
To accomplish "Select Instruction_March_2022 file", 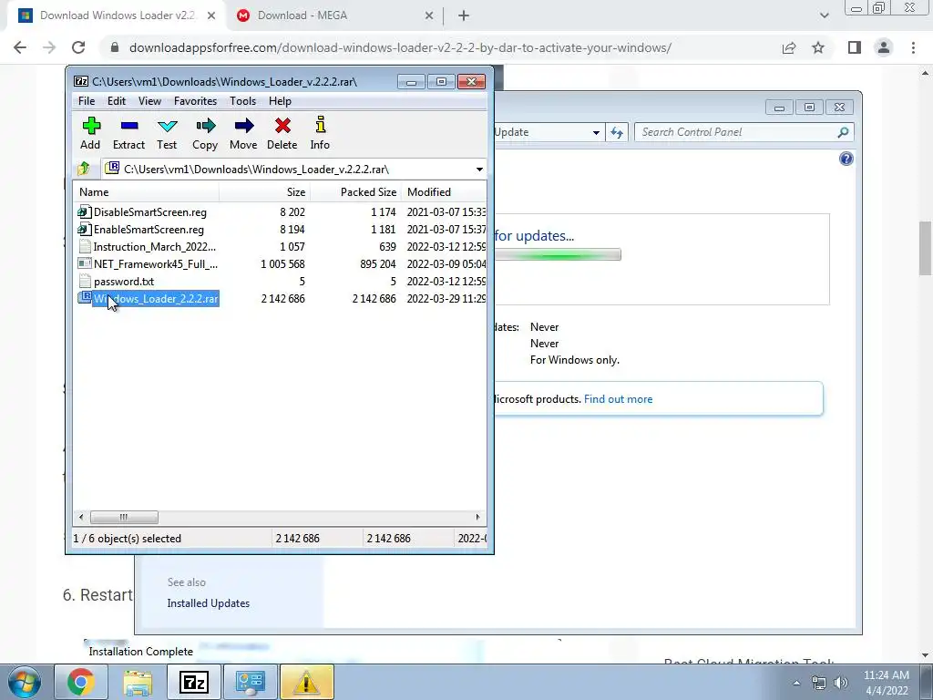I will click(x=154, y=246).
